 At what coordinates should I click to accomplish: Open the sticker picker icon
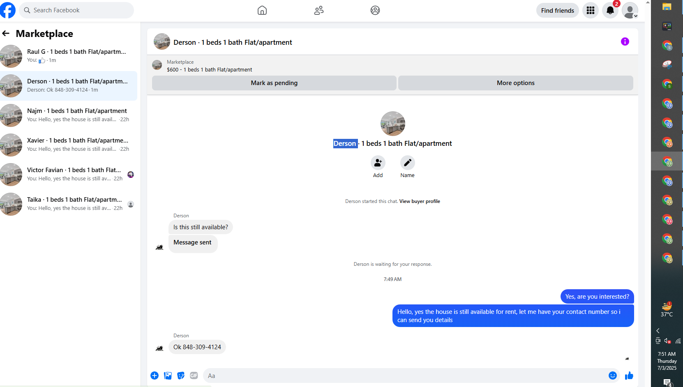[181, 375]
